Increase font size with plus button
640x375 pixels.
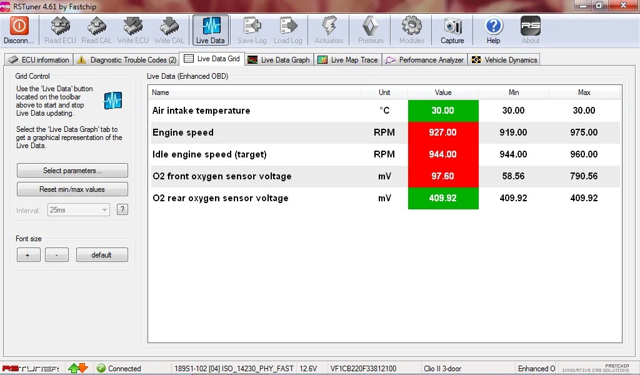click(28, 255)
